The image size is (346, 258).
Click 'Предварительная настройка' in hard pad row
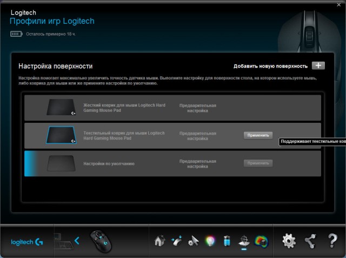(x=197, y=108)
